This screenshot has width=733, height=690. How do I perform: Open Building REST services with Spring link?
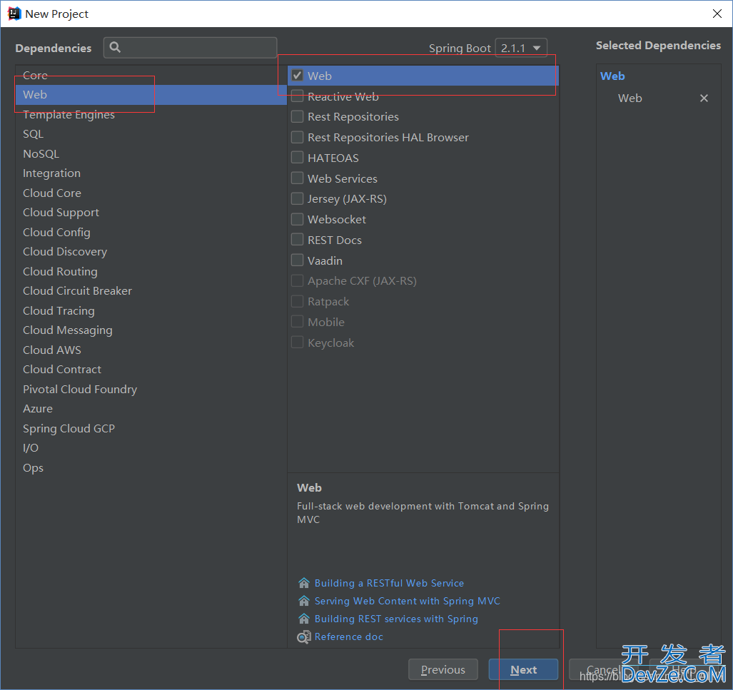coord(396,619)
